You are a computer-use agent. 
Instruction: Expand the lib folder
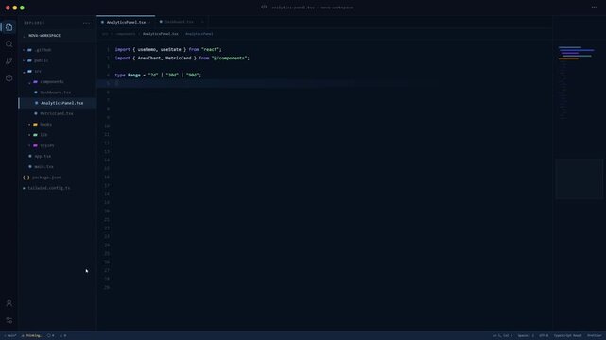(x=29, y=135)
